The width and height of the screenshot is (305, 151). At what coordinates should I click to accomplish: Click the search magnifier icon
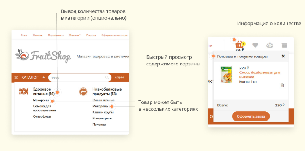pos(107,78)
